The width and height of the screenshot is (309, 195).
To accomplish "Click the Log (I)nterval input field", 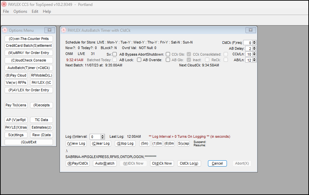I will pyautogui.click(x=95, y=137).
